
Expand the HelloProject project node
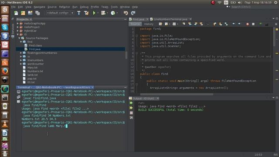coord(17,27)
